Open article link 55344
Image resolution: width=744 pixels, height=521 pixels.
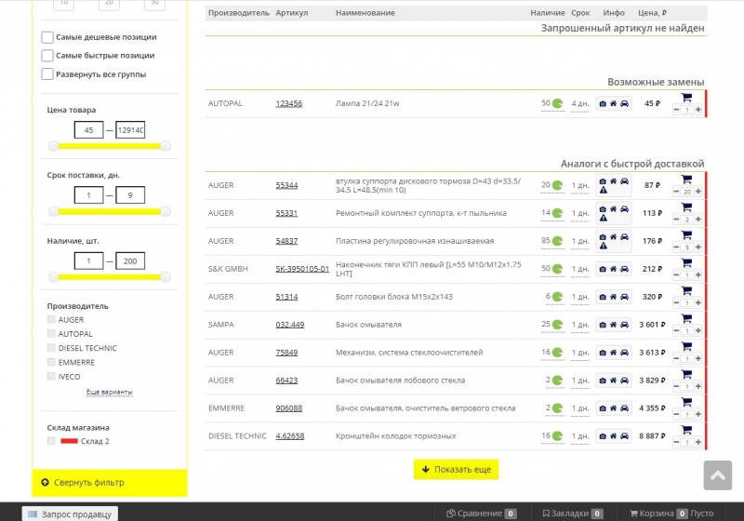point(286,185)
